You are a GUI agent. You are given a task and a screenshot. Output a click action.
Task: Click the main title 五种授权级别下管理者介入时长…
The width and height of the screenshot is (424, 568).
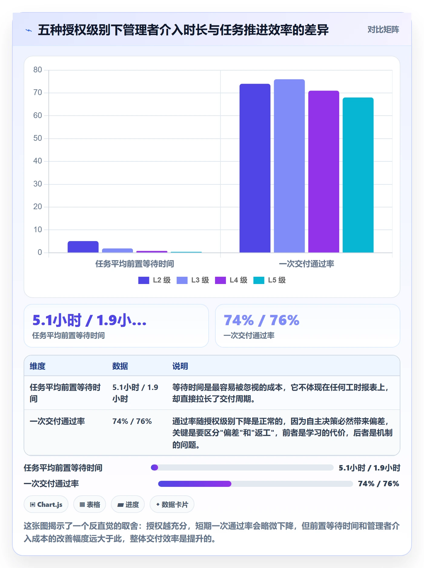(183, 30)
